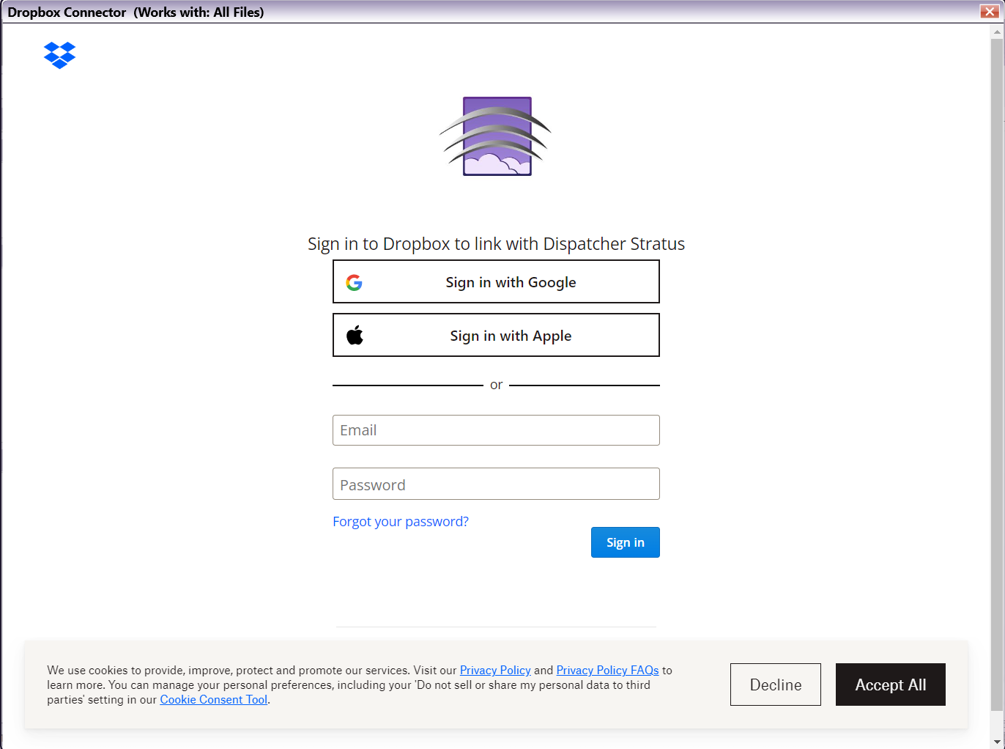Click the Dropbox Connector title text

pos(136,12)
